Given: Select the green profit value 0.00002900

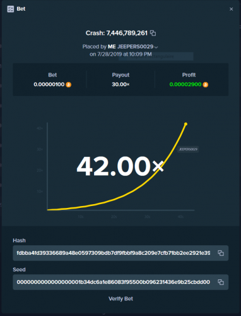Looking at the screenshot, I should [185, 85].
